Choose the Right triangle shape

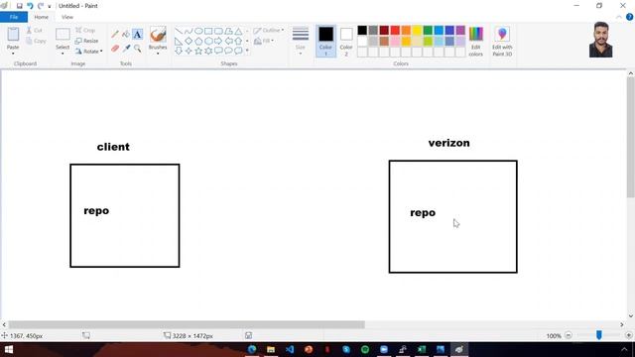click(179, 41)
